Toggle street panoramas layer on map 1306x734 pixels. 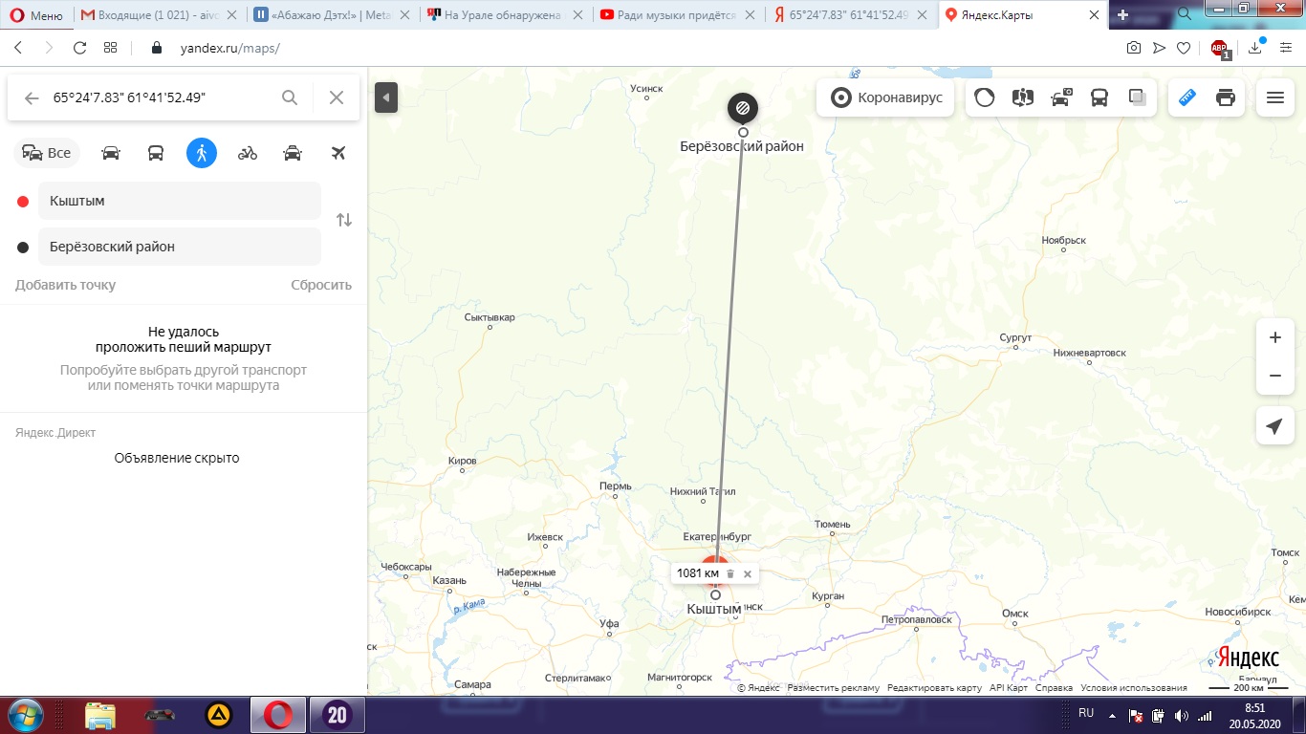[1023, 97]
